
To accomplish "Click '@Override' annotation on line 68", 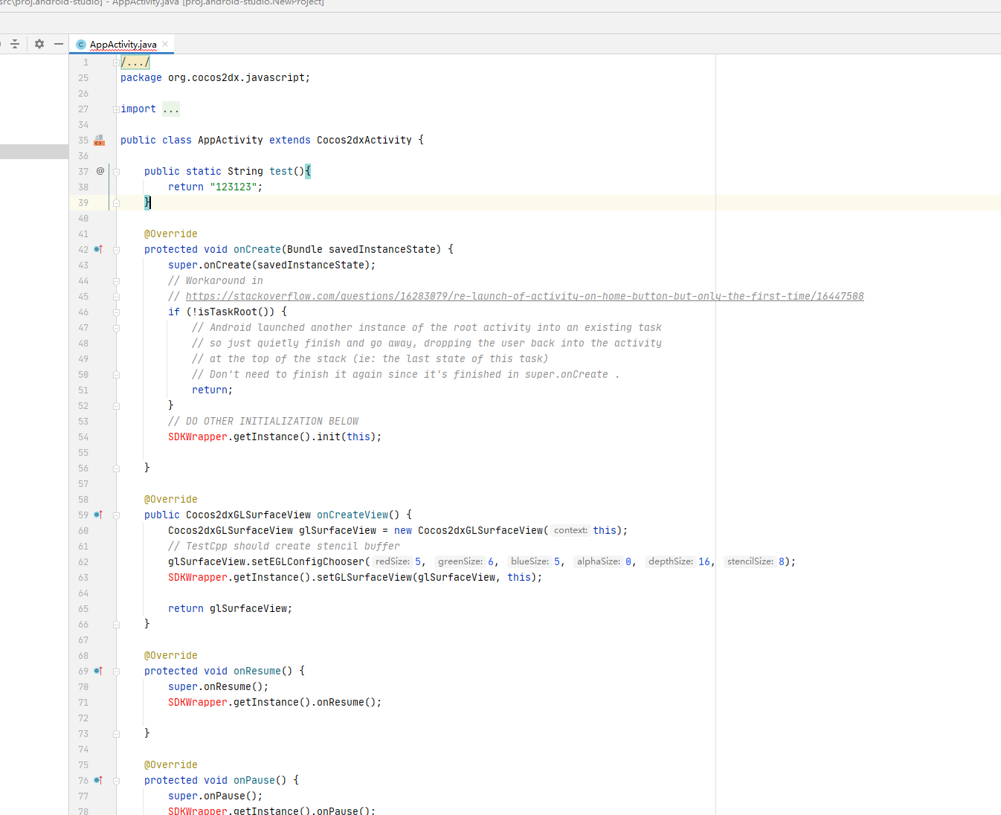I will pos(171,655).
